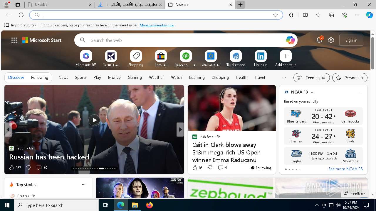Image resolution: width=376 pixels, height=211 pixels.
Task: Add this page to favorites star
Action: pyautogui.click(x=276, y=15)
